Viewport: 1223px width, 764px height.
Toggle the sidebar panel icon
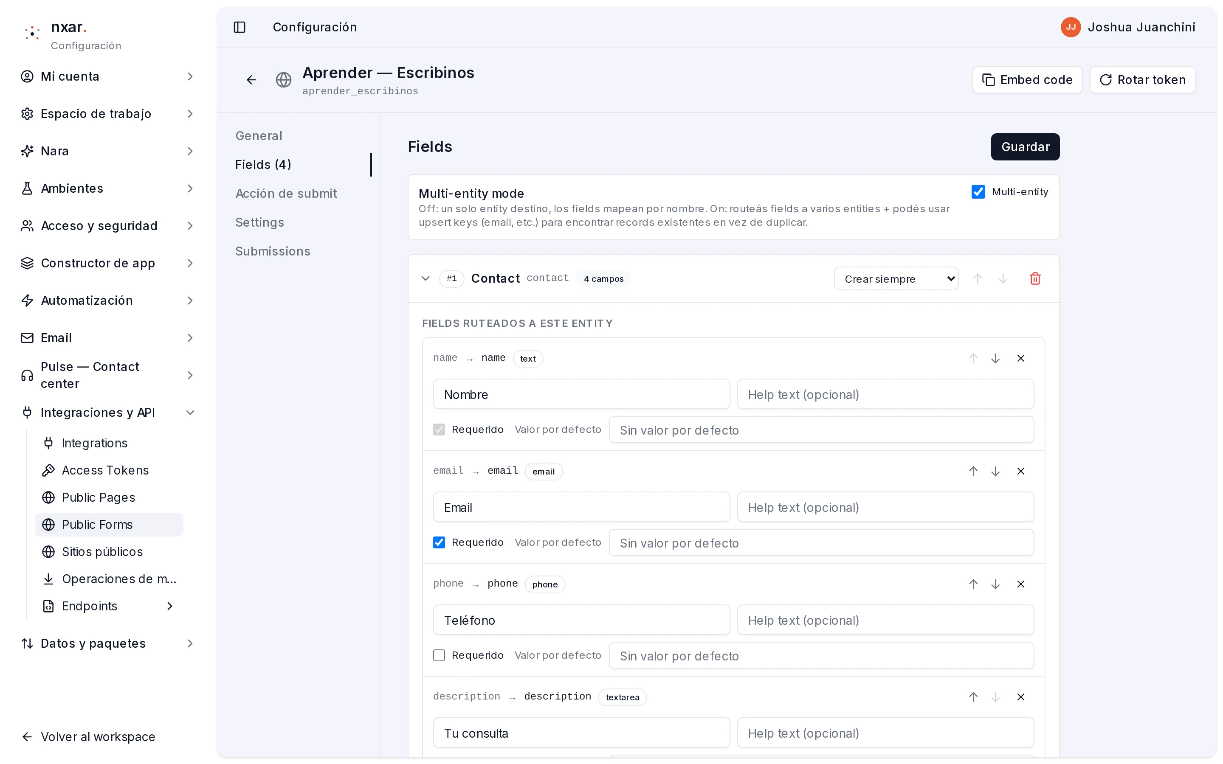(x=240, y=27)
